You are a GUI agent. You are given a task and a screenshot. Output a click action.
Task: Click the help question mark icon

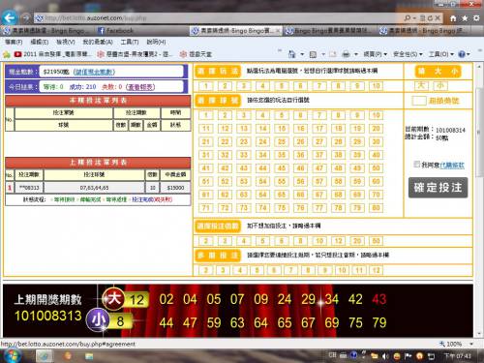(x=462, y=54)
